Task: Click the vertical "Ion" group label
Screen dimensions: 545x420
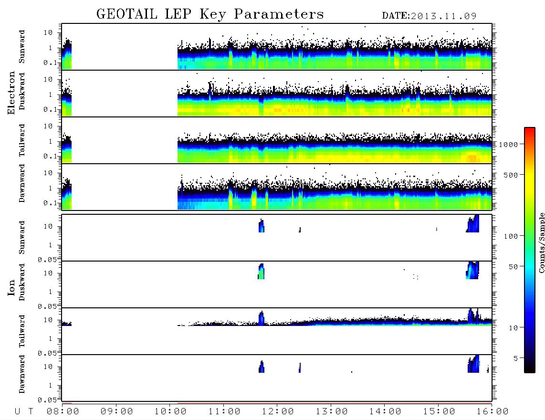Action: (11, 287)
